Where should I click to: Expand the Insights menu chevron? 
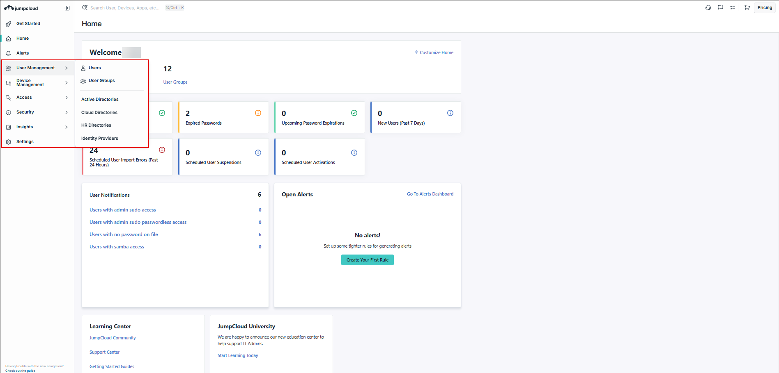point(67,127)
